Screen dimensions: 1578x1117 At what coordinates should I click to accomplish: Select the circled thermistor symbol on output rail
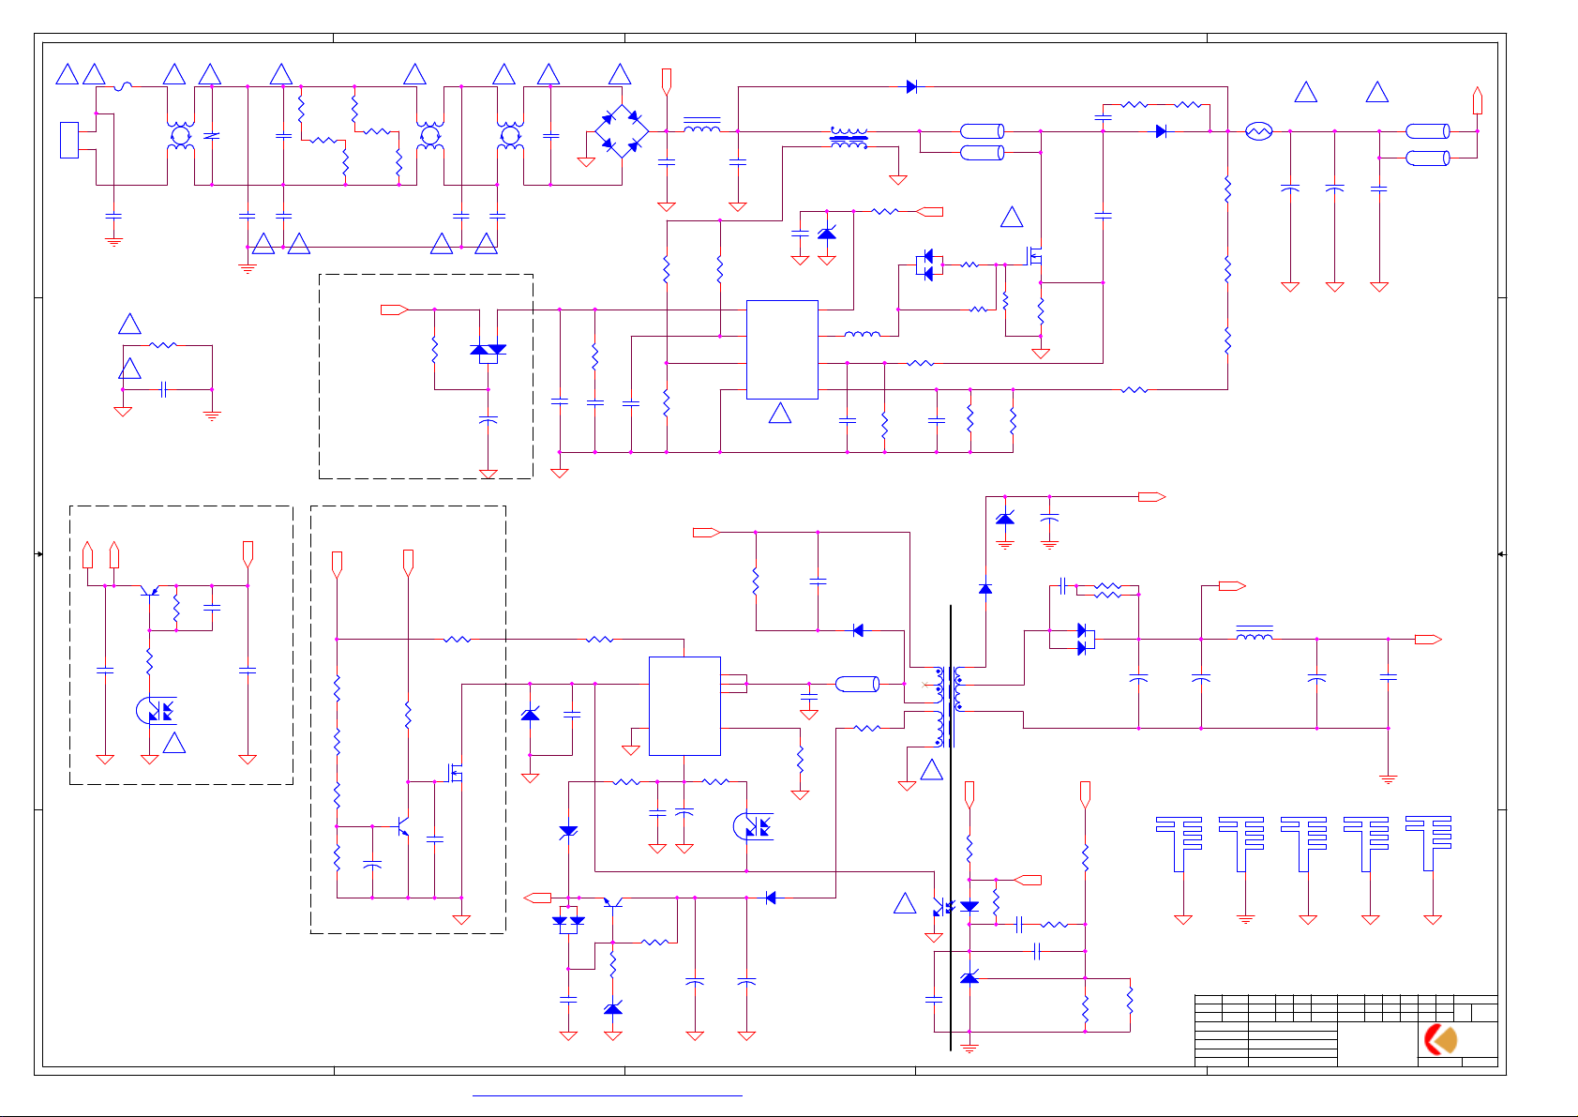tap(1258, 132)
